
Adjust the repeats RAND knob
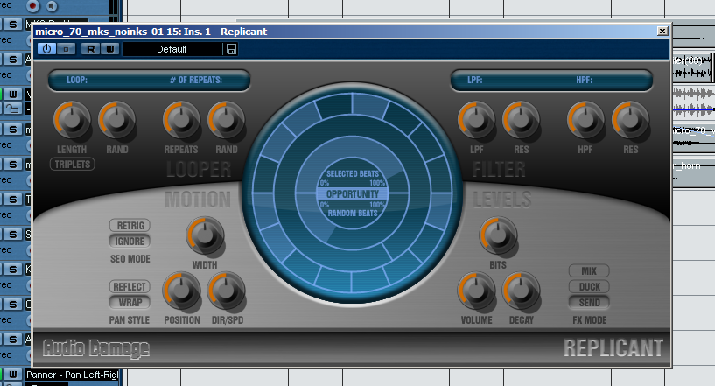(226, 120)
